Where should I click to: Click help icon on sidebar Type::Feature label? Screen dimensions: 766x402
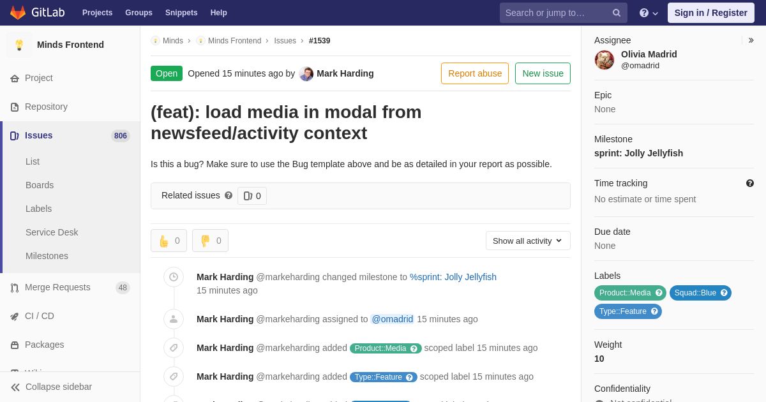click(x=654, y=311)
